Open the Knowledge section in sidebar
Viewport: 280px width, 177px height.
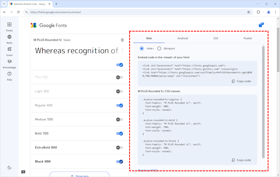tap(9, 64)
